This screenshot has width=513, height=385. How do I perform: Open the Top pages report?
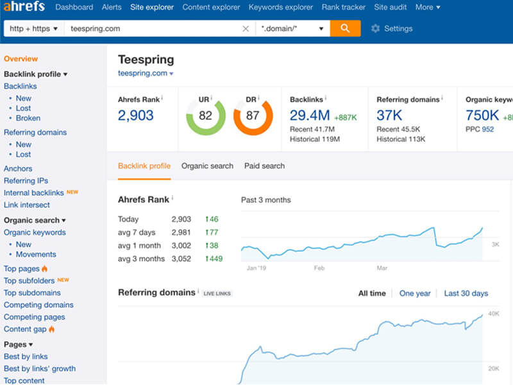[22, 269]
